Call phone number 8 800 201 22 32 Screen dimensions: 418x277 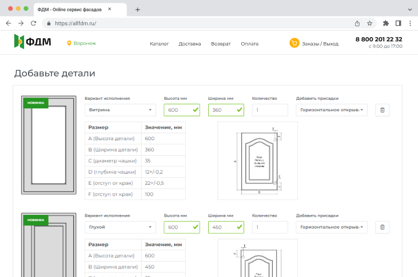coord(379,39)
